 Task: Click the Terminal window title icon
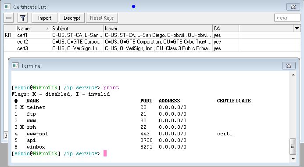(x=15, y=65)
